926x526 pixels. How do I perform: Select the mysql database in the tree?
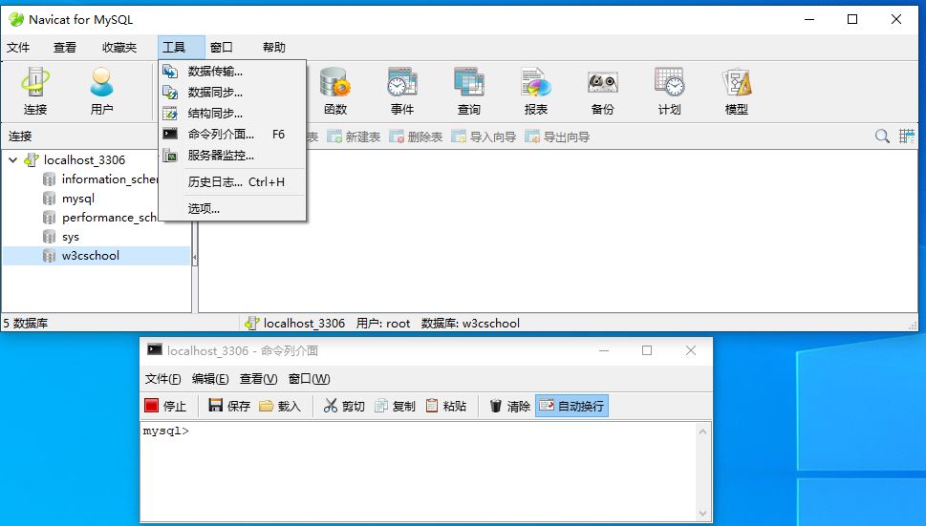pos(77,199)
